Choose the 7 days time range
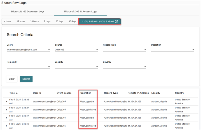Image resolution: width=201 pixels, height=130 pixels. click(47, 21)
